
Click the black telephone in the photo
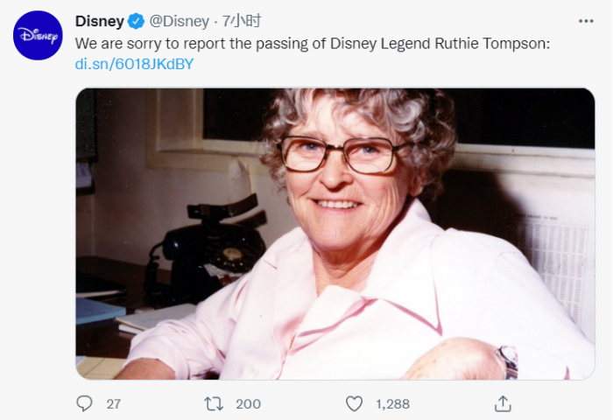pos(212,245)
